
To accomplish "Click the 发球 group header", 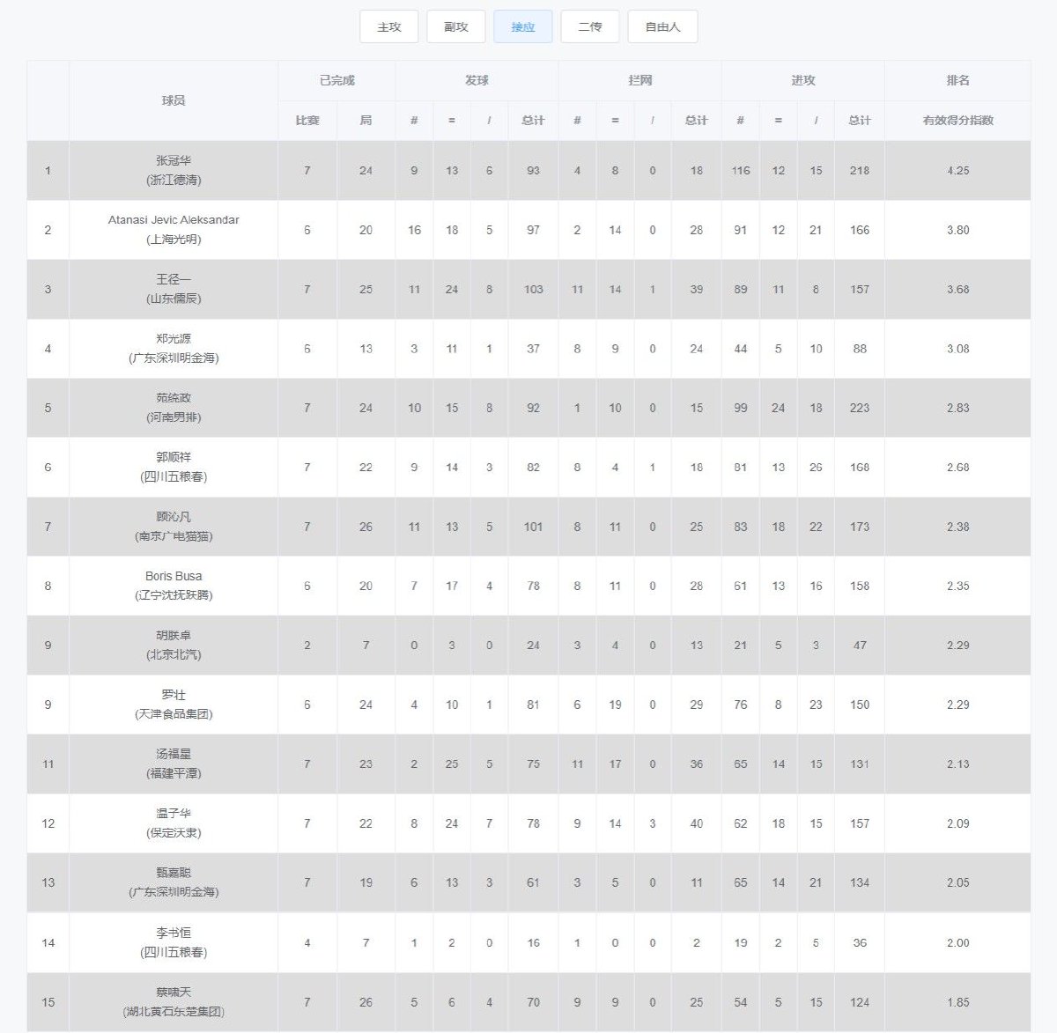I will pyautogui.click(x=477, y=80).
